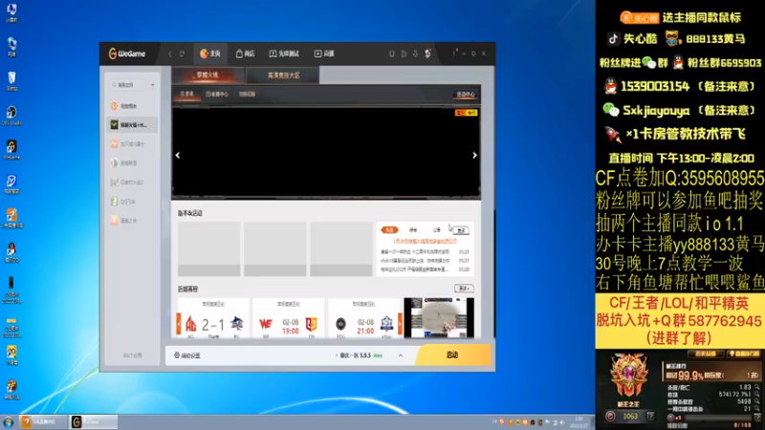Open the downloads arrow icon in title bar
765x430 pixels.
click(x=415, y=54)
